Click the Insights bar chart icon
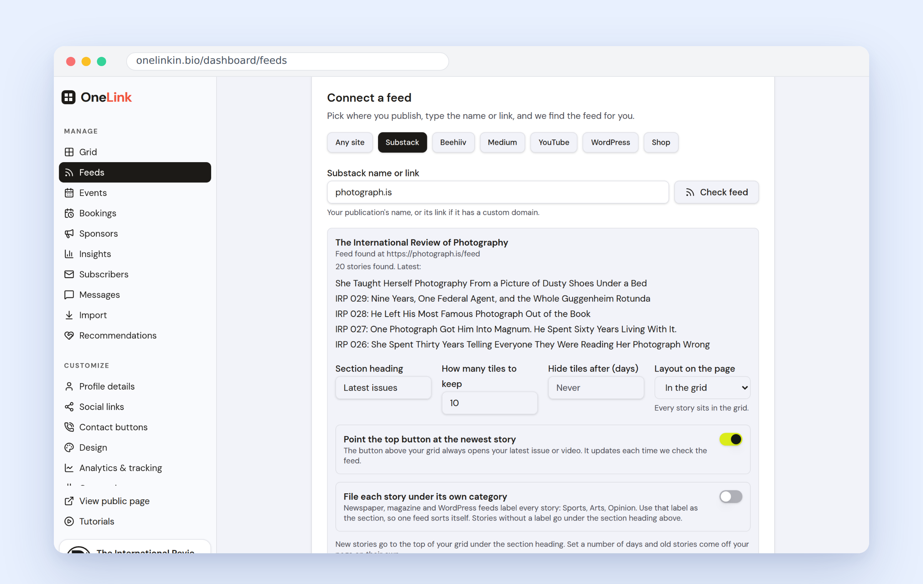The width and height of the screenshot is (923, 584). pyautogui.click(x=69, y=254)
